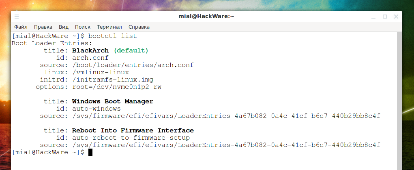Screen dimensions: 414x170
Task: Maximize the terminal window
Action: click(385, 17)
